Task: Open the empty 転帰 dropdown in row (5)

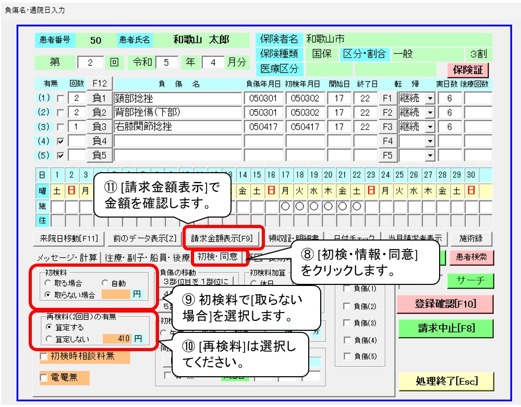Action: click(x=430, y=155)
